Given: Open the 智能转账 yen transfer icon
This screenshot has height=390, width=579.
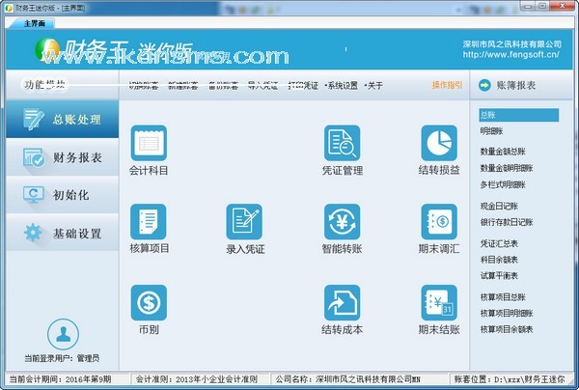Looking at the screenshot, I should (342, 221).
